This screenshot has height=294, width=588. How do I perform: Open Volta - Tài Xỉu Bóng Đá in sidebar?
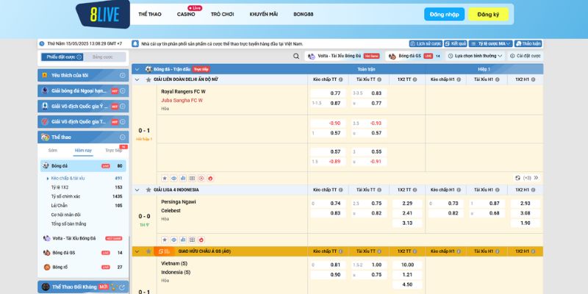(x=83, y=238)
